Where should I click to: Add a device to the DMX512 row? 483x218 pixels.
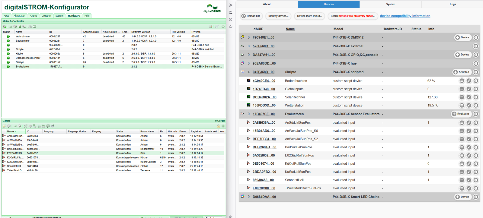point(463,38)
